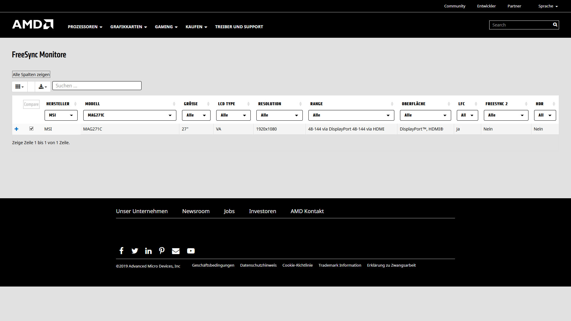
Task: Open the LCD Type filter dropdown
Action: point(233,115)
